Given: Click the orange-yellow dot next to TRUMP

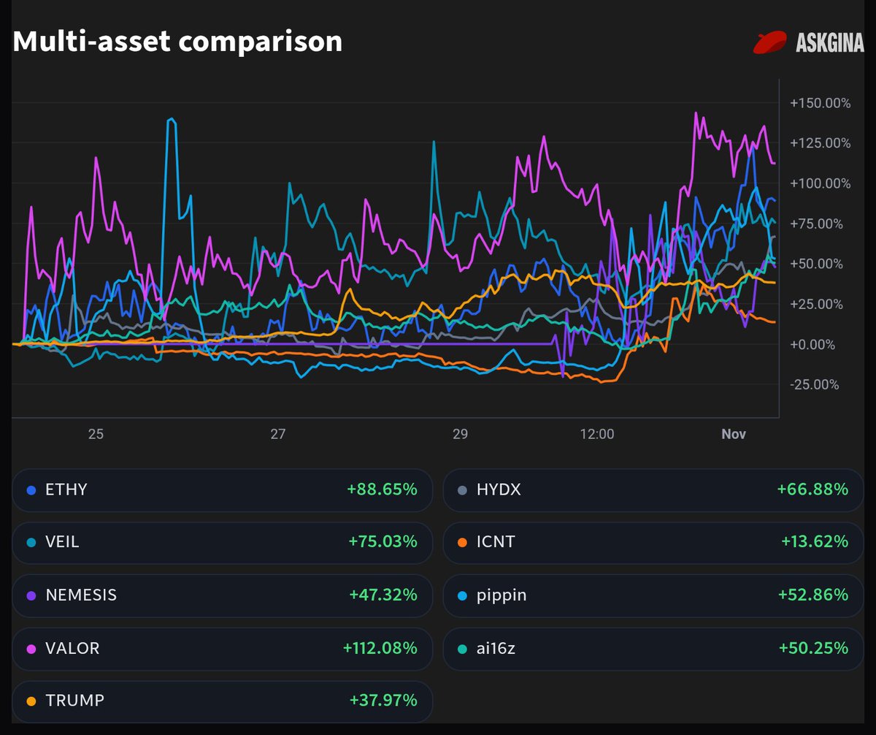Looking at the screenshot, I should pos(31,701).
